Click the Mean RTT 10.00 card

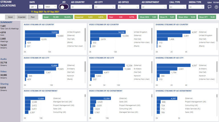pyautogui.click(x=207, y=17)
